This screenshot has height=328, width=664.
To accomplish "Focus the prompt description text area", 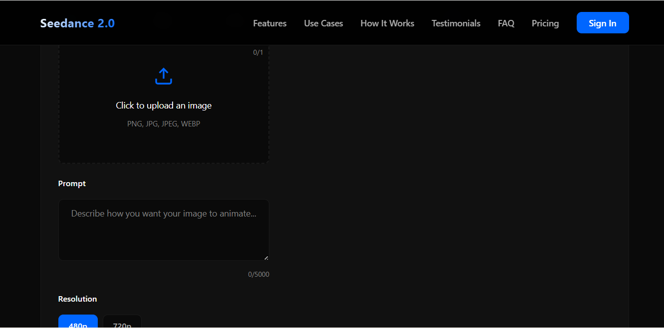I will pos(164,230).
